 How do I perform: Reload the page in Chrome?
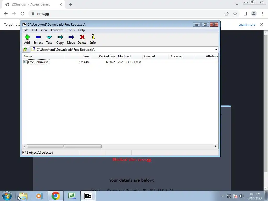(23, 14)
